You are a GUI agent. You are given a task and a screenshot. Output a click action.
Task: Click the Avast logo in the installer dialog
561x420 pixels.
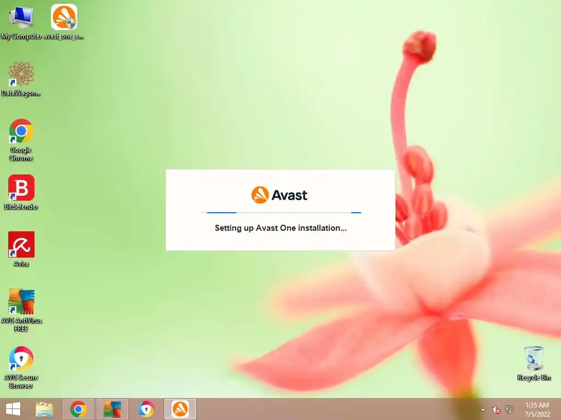tap(279, 195)
